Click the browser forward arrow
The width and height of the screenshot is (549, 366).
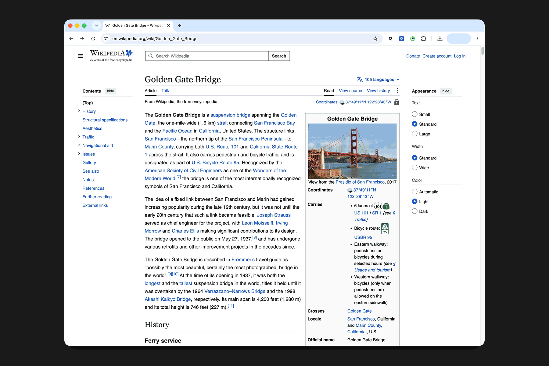tap(82, 39)
